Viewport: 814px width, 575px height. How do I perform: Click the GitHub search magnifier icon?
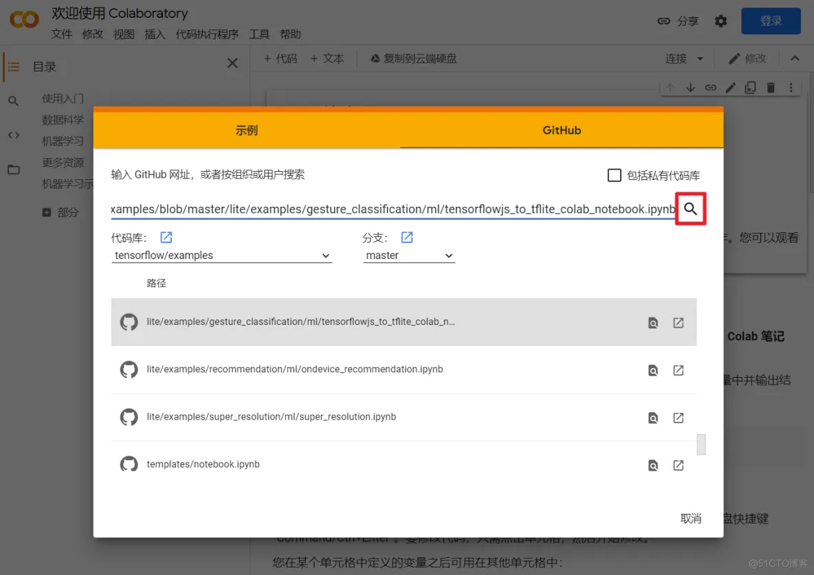pyautogui.click(x=690, y=209)
